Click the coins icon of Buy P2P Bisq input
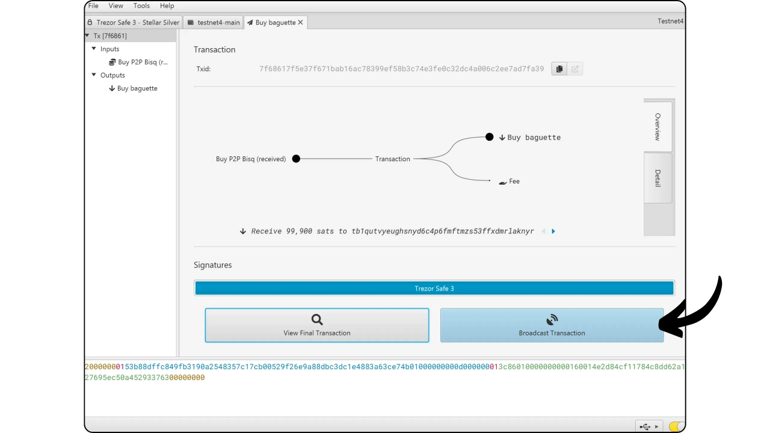The width and height of the screenshot is (770, 433). click(112, 62)
